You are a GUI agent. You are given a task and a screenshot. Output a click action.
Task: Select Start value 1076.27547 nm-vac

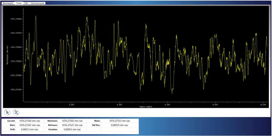pos(30,125)
